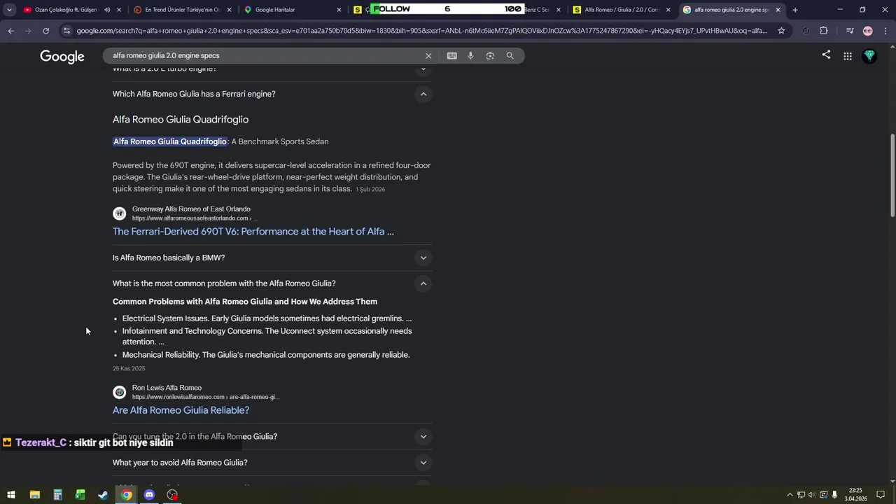Open the on-screen keyboard icon

point(452,56)
